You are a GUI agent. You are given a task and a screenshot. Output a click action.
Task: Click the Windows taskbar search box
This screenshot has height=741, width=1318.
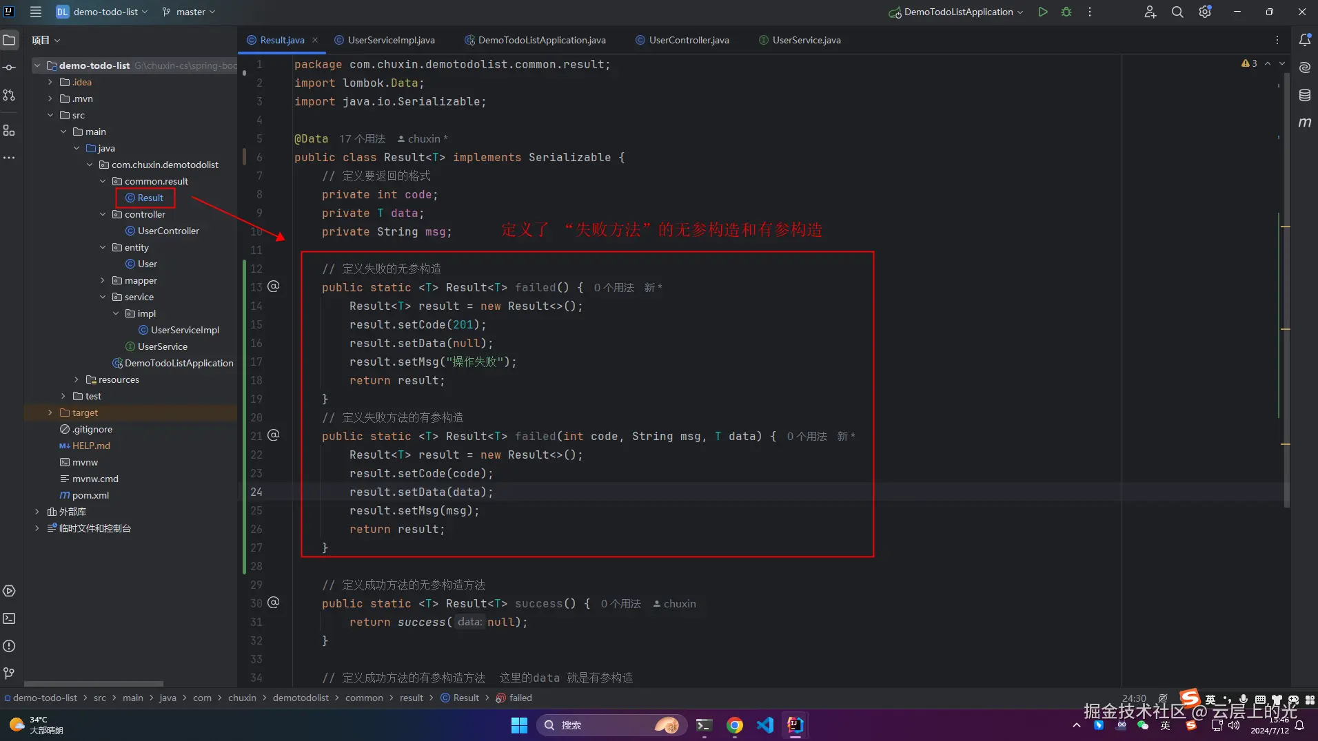point(611,725)
